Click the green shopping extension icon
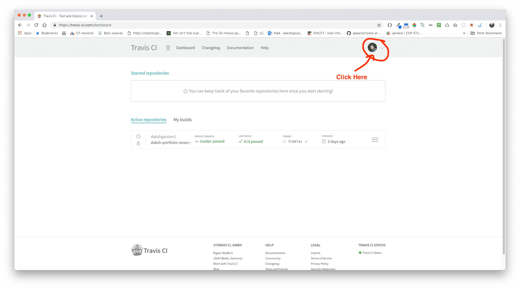520x289 pixels. pyautogui.click(x=439, y=25)
